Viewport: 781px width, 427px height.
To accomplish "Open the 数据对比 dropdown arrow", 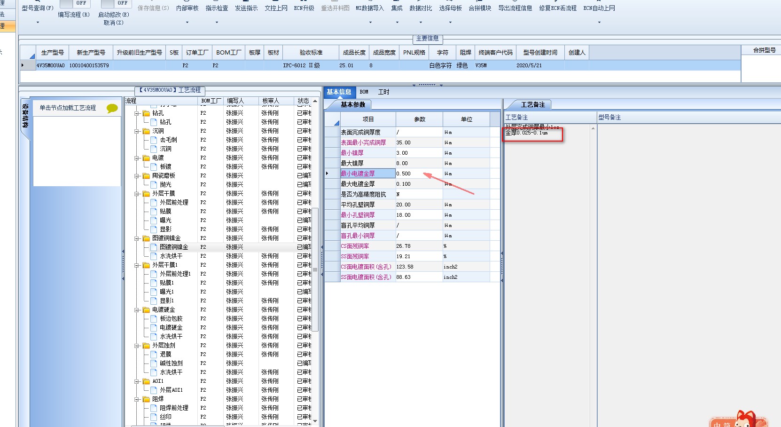I will coord(421,22).
